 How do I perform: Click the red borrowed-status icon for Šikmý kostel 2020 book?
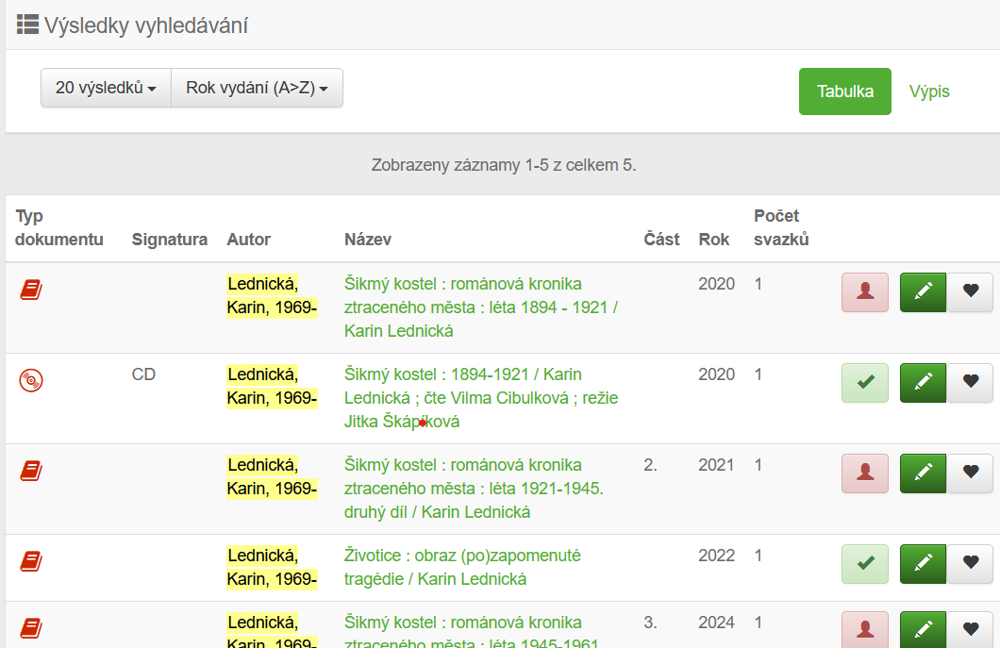pos(864,292)
